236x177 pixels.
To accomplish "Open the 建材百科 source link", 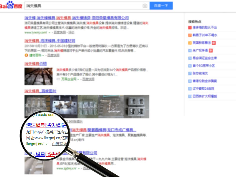I will click(x=35, y=55).
